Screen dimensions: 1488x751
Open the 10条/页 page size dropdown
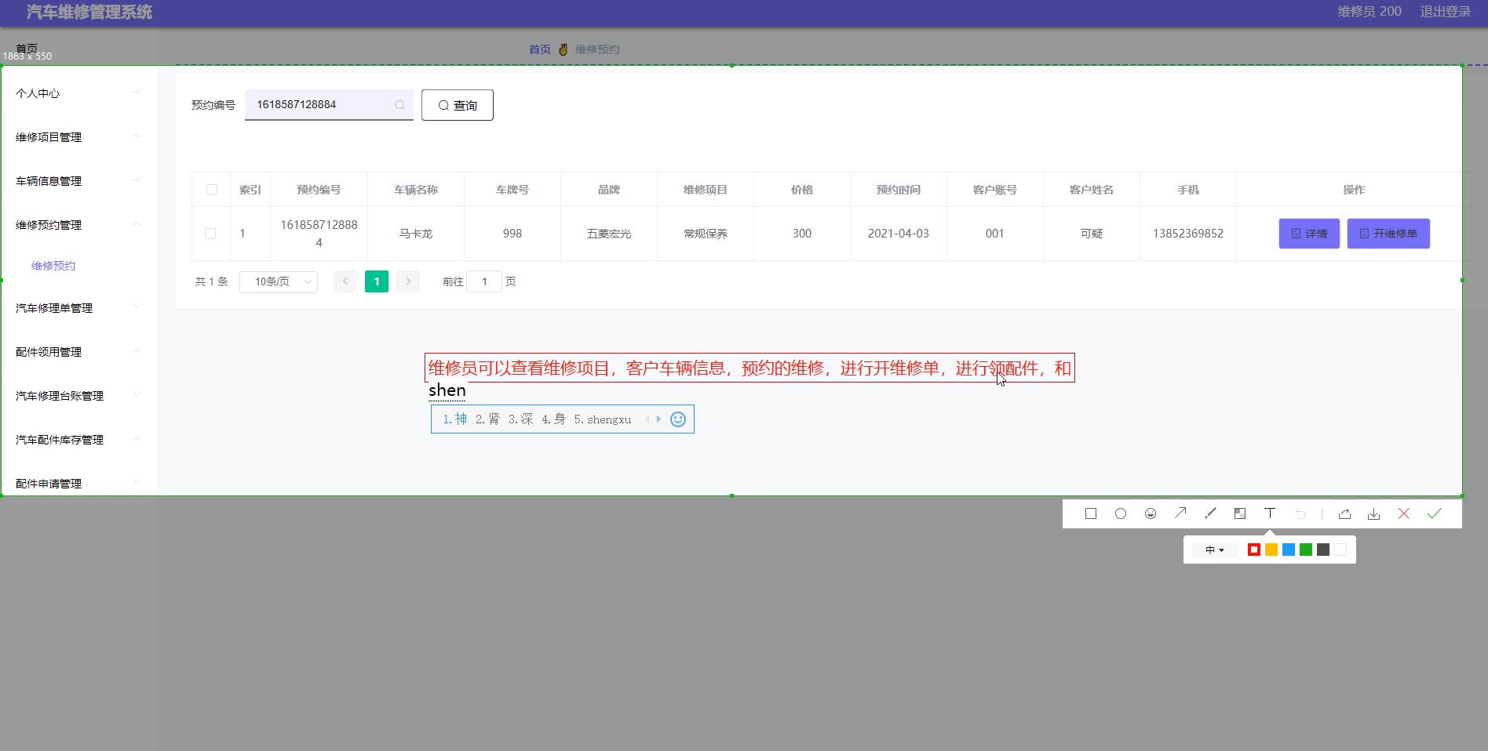279,281
